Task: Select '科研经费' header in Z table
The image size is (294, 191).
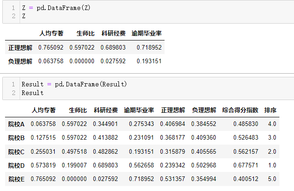Action: (113, 33)
